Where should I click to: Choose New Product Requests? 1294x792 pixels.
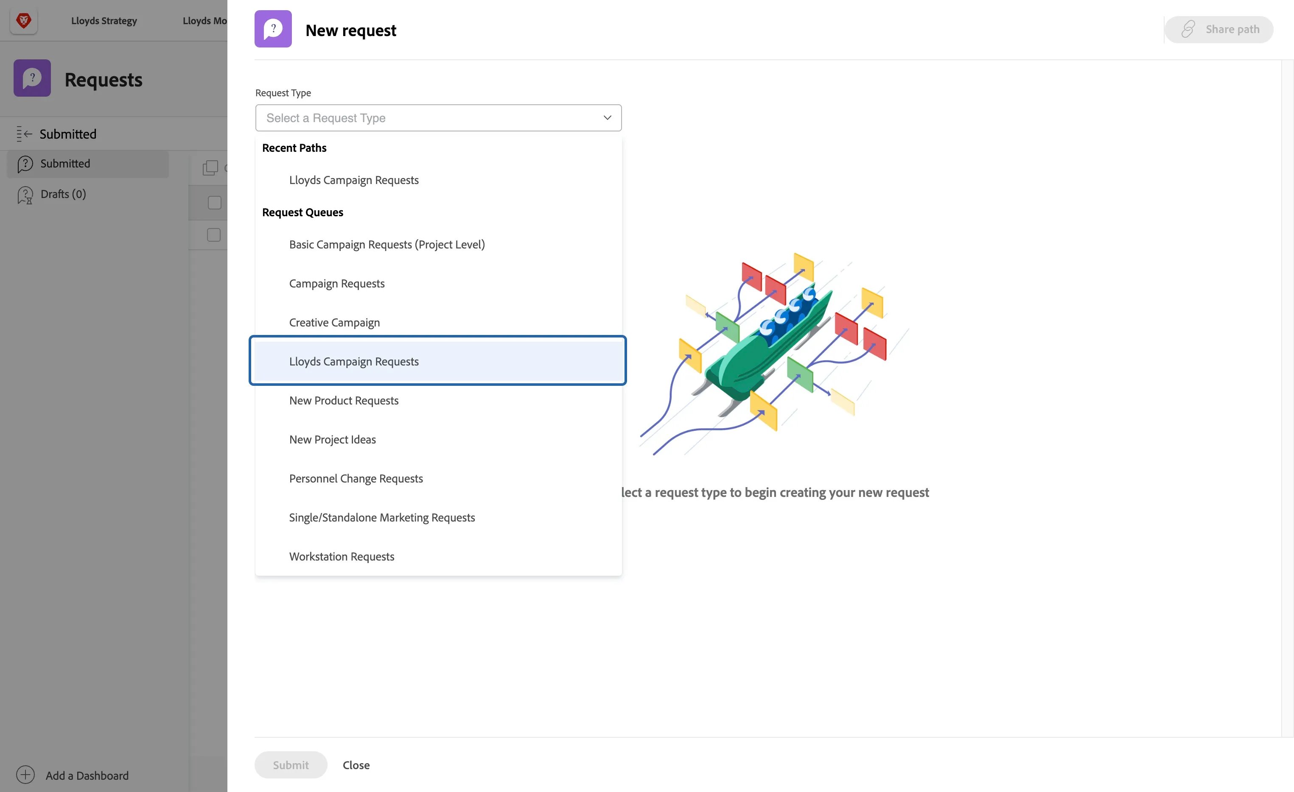[438, 400]
